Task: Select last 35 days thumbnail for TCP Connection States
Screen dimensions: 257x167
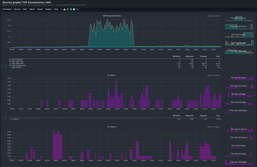Action: point(239,43)
